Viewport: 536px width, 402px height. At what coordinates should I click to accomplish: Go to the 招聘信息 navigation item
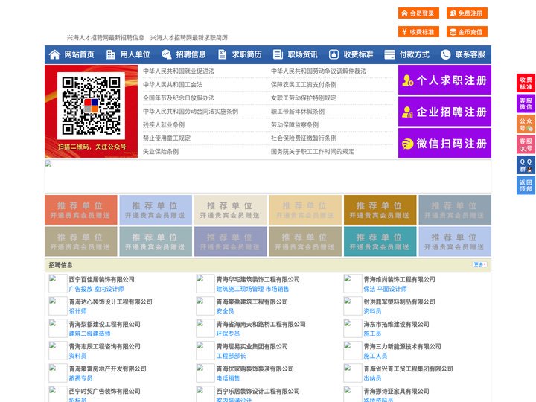tap(191, 54)
